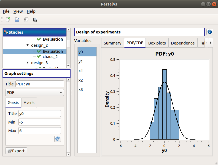Open the View menu
The image size is (218, 165).
[18, 11]
